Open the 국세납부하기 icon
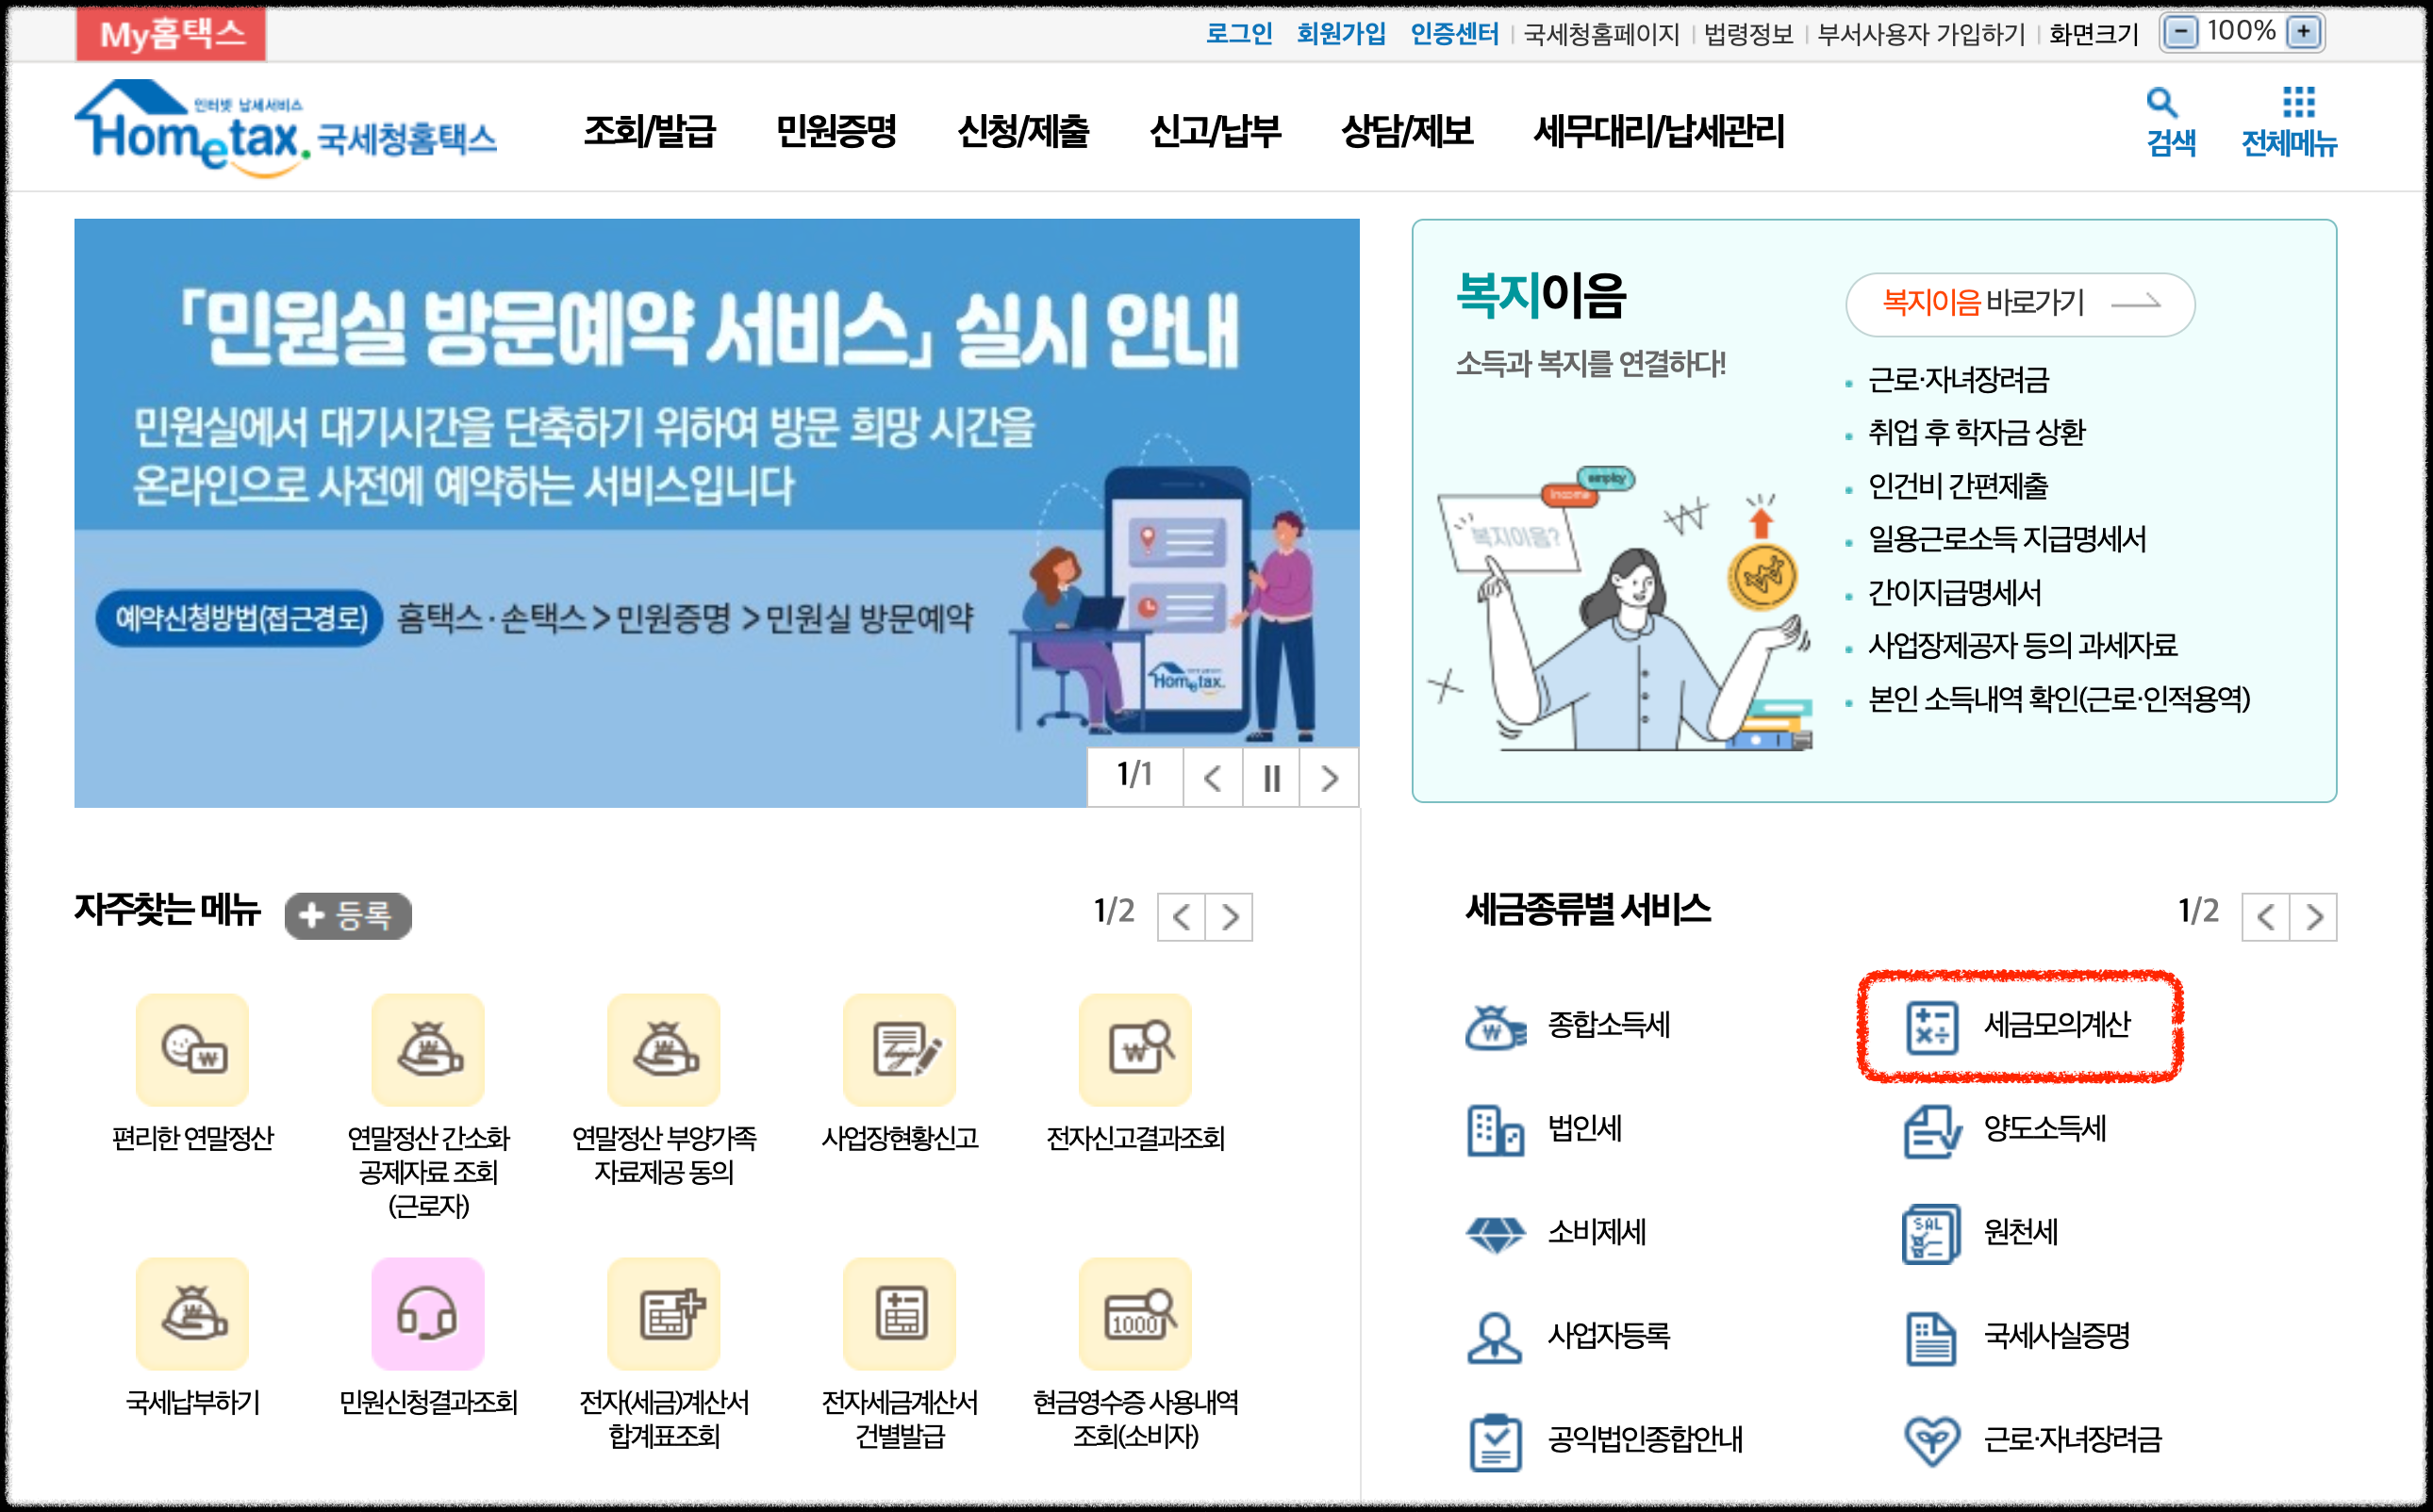 [x=192, y=1313]
